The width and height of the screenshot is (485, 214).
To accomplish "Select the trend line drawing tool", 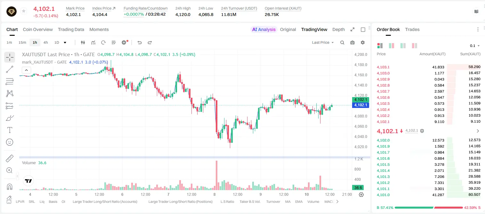I will [x=10, y=69].
